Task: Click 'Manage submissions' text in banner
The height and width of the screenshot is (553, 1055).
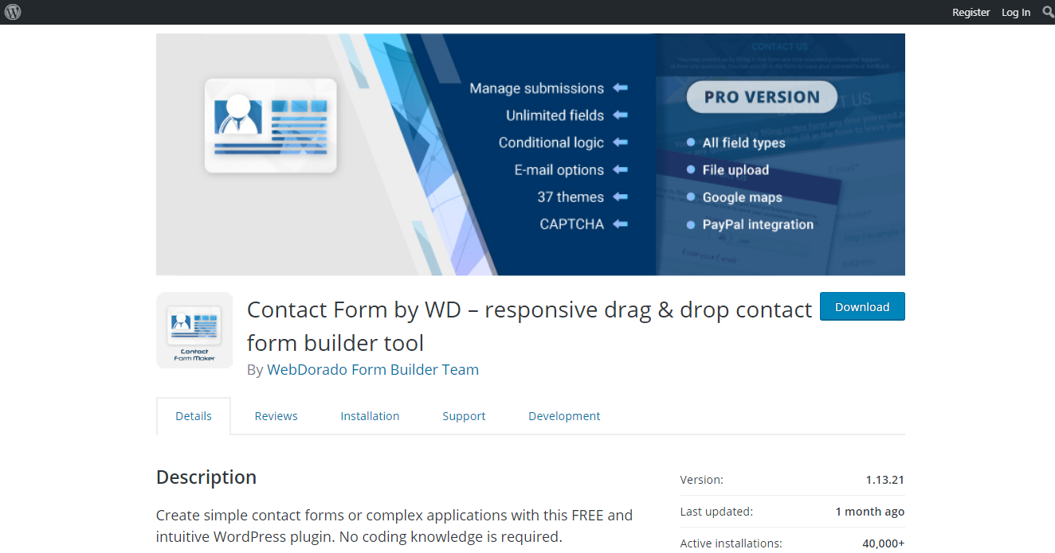Action: 537,88
